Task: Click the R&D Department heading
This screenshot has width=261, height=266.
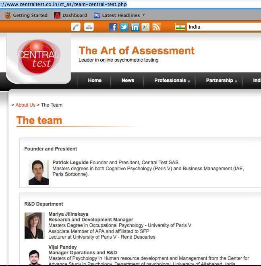Action: (x=43, y=204)
